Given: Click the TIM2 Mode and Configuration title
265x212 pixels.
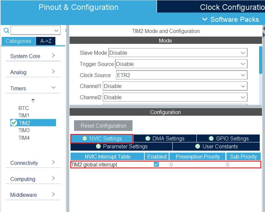Looking at the screenshot, I should 166,31.
